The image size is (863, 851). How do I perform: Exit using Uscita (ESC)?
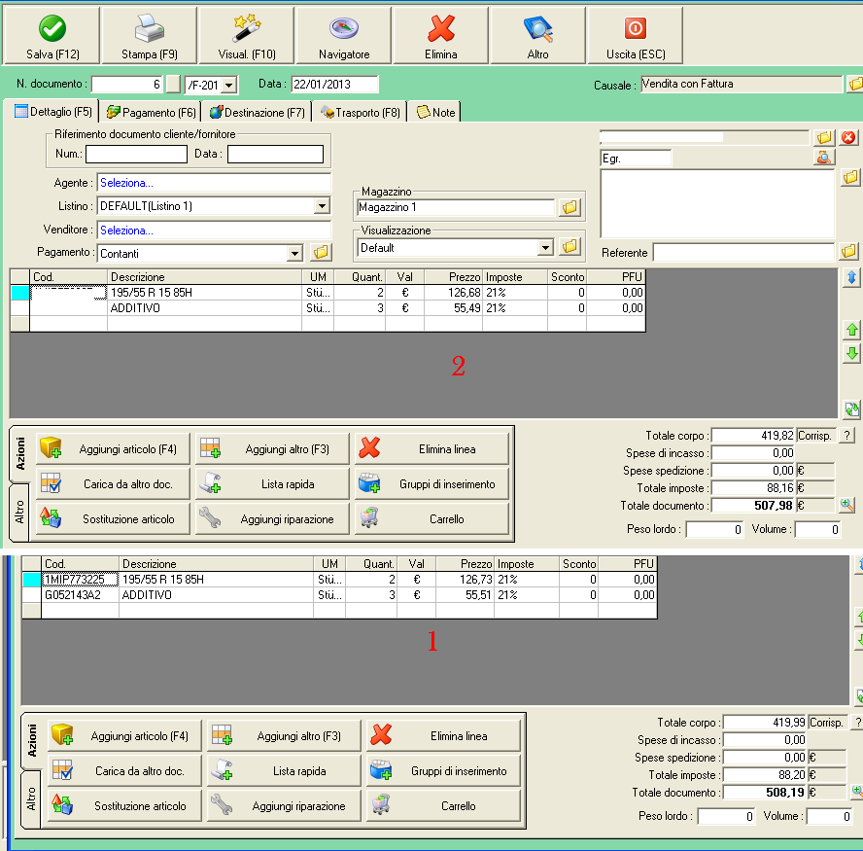coord(636,36)
